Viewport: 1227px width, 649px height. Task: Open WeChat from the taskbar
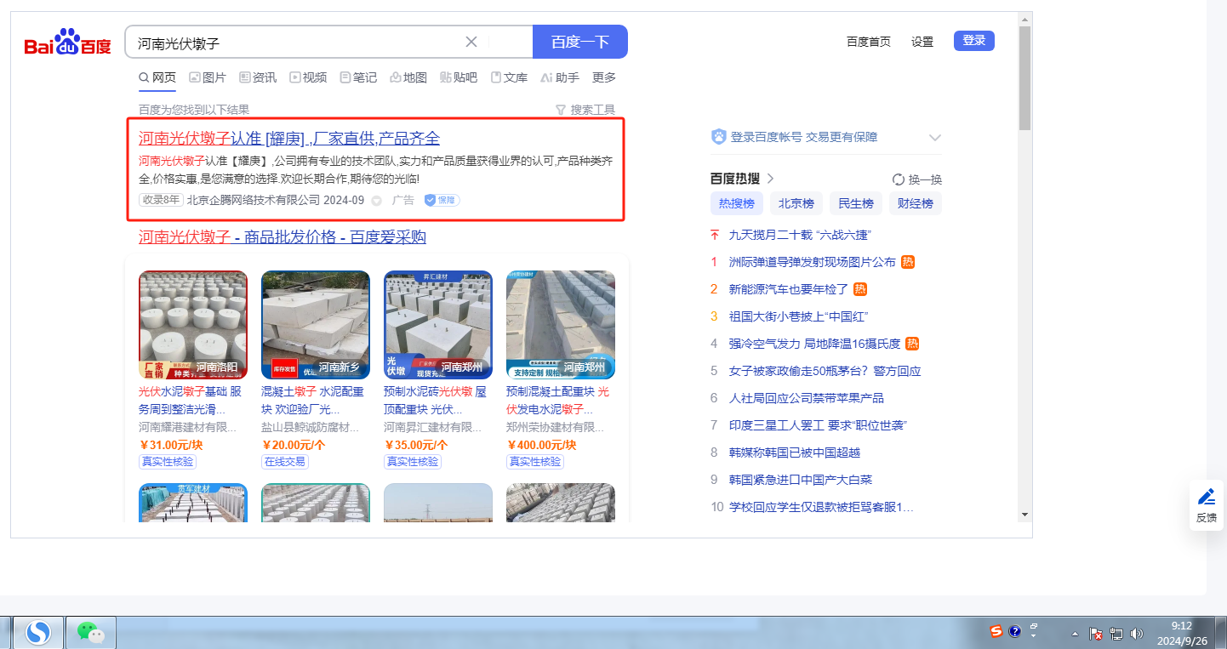[x=90, y=632]
